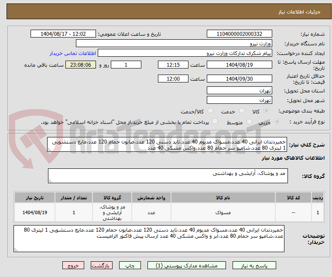Viewport: 332px width, 277px height.
Task: Click the گروه کالا text area
Action: (x=168, y=176)
